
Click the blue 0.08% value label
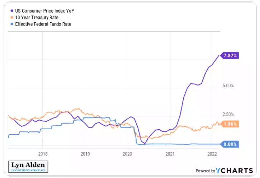tap(230, 144)
